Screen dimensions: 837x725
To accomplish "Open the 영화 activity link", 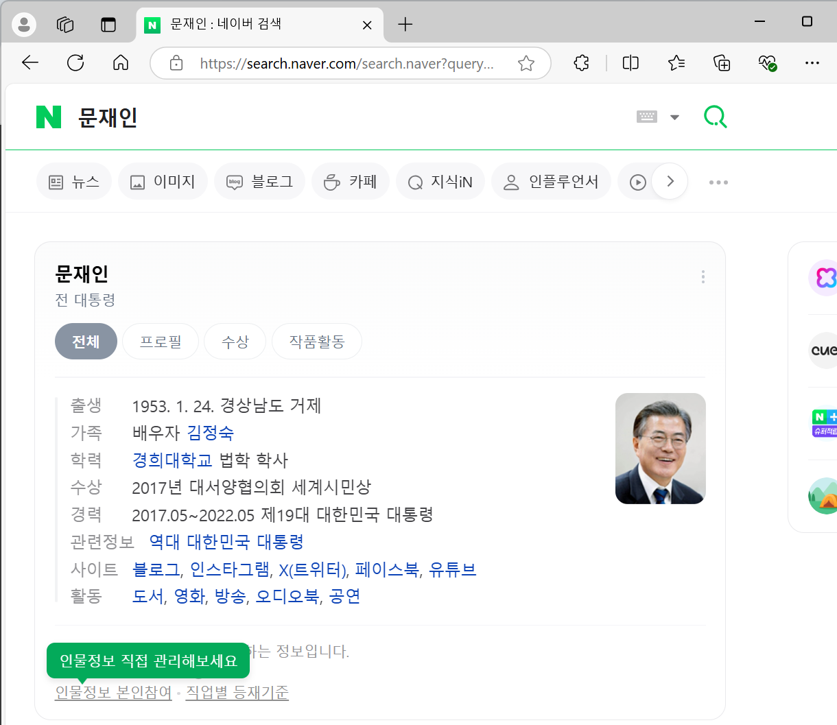I will [189, 597].
